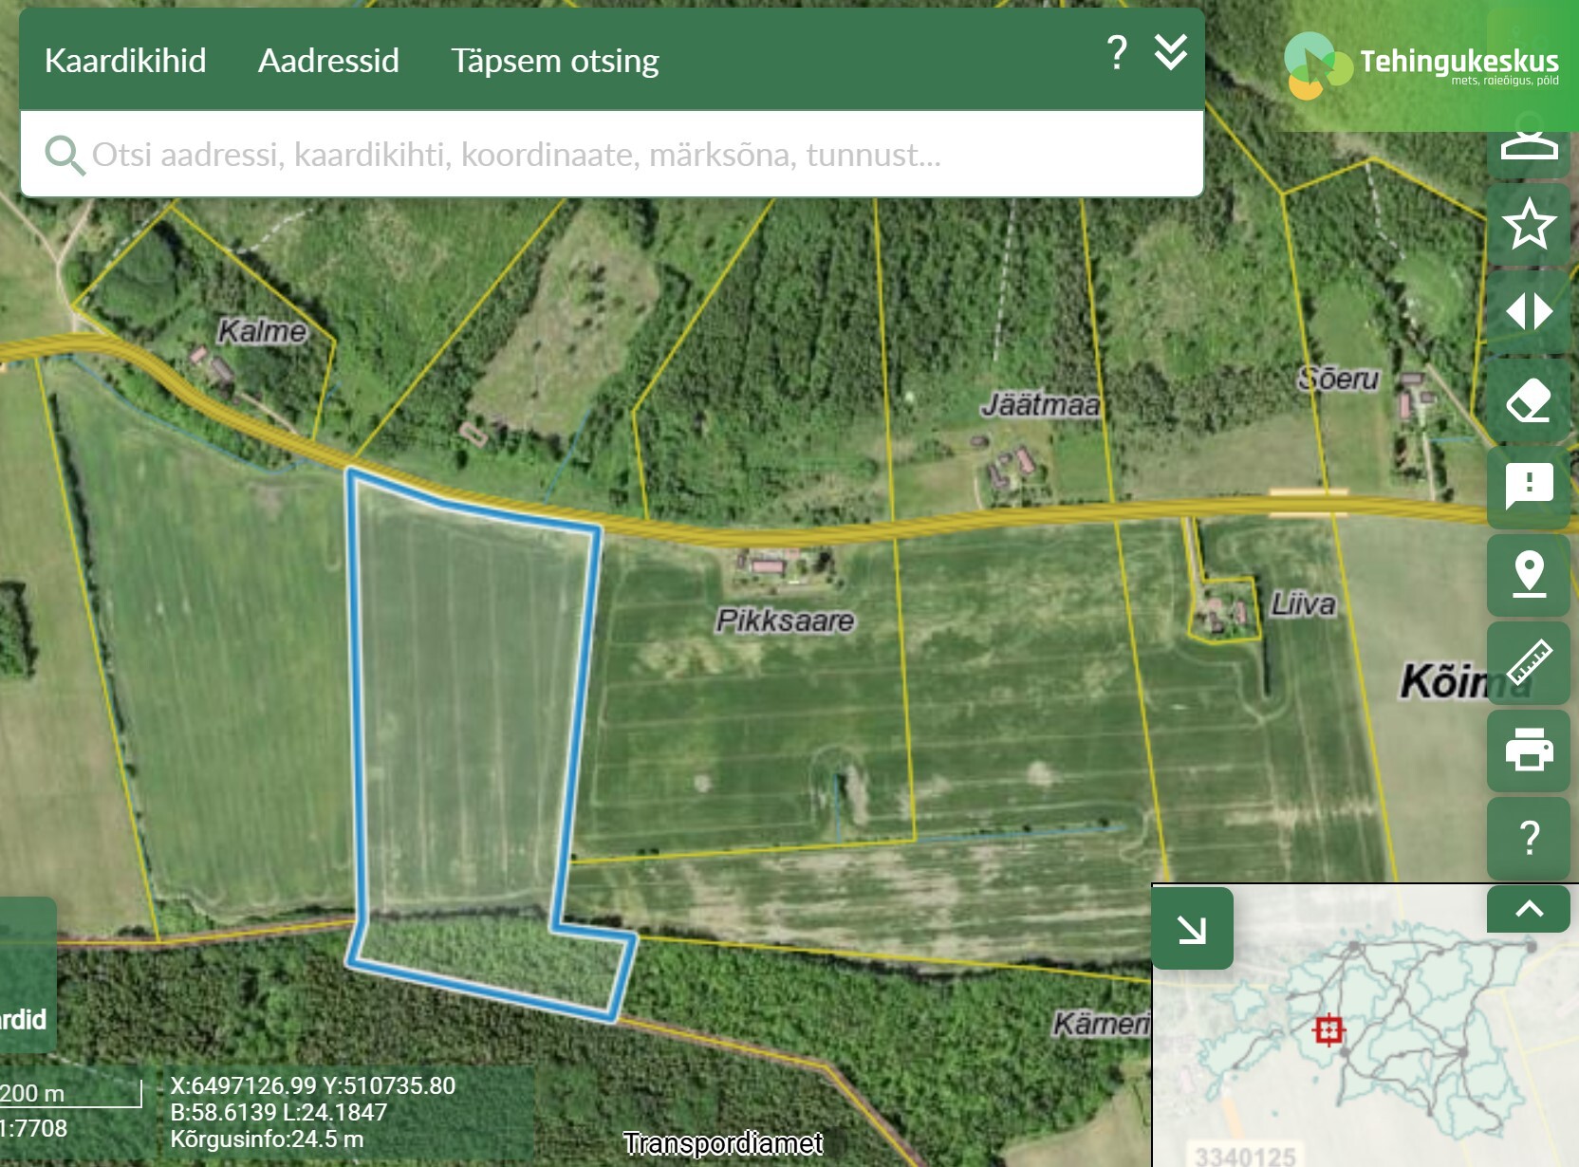The width and height of the screenshot is (1579, 1167).
Task: Activate the map swipe compare tool
Action: point(1528,312)
